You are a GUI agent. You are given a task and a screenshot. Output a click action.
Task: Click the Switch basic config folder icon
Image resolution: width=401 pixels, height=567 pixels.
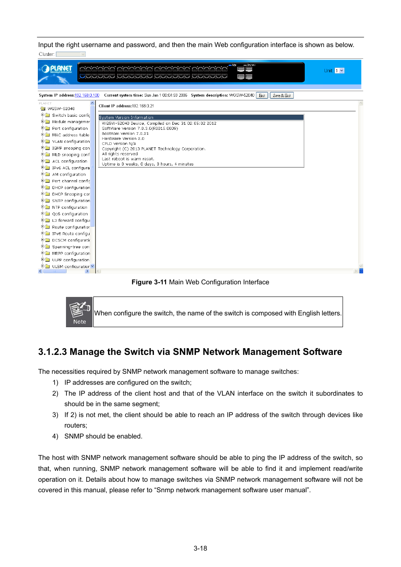pos(47,115)
